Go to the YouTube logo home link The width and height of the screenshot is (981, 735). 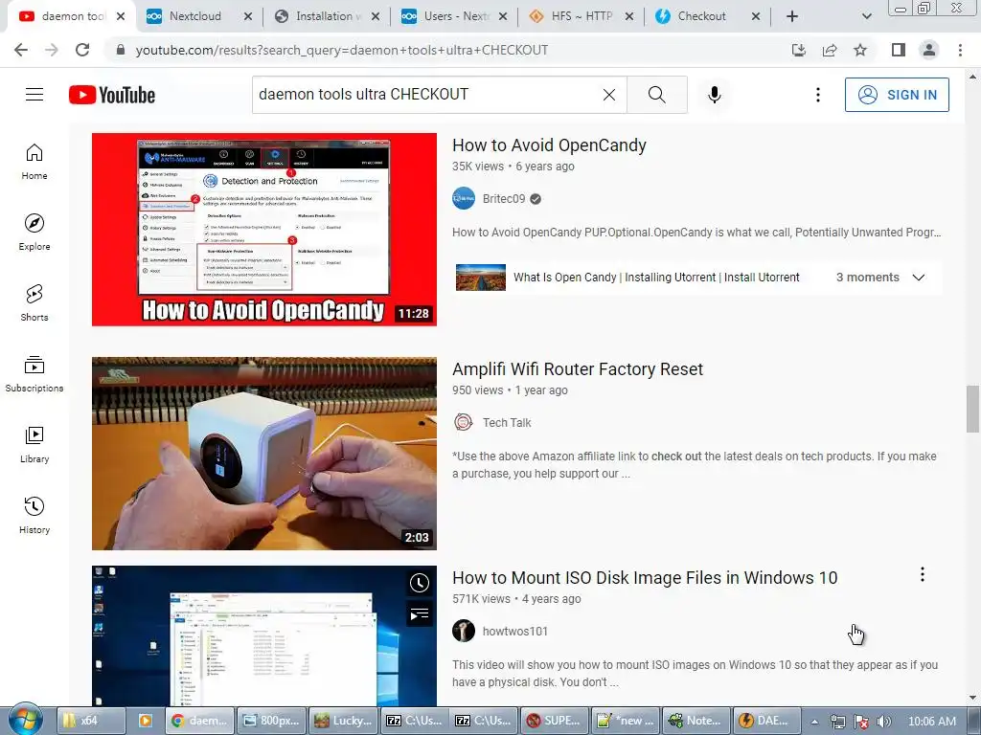pos(112,95)
